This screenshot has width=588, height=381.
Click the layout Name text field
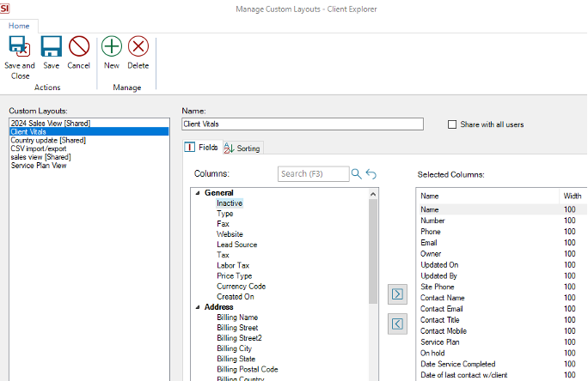(x=303, y=124)
